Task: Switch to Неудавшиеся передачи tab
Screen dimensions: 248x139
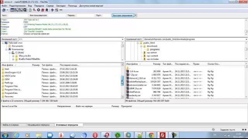Action: (x=38, y=125)
